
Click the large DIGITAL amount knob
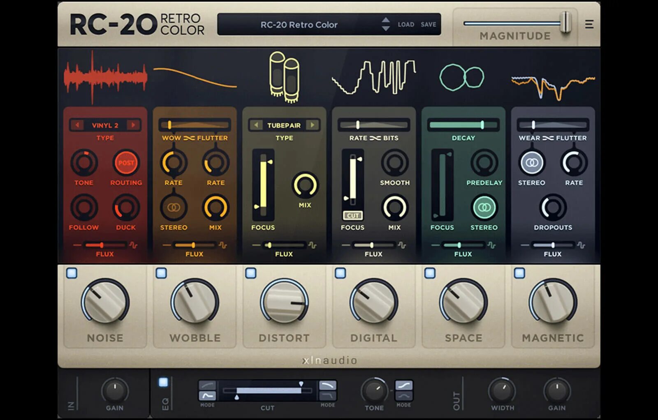(374, 302)
